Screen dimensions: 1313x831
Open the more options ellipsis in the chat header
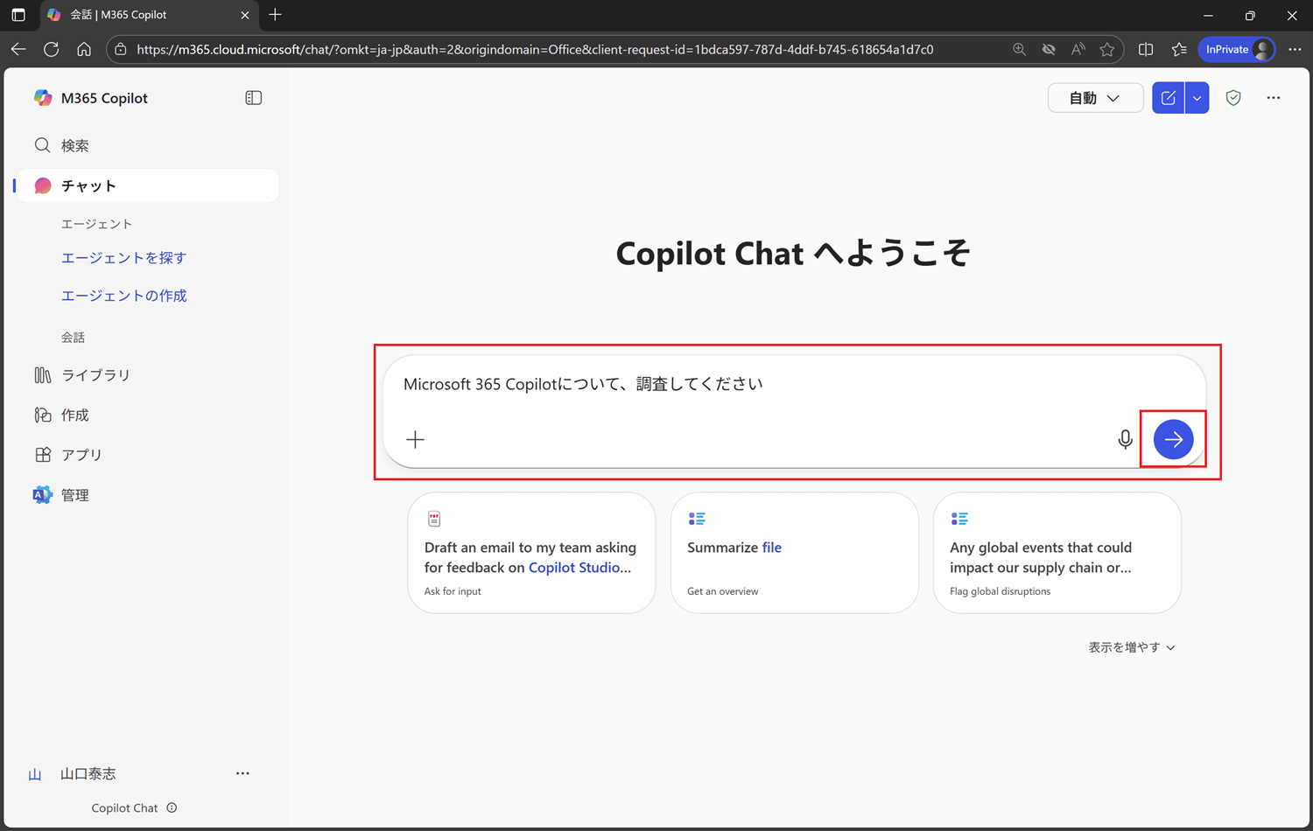point(1273,98)
